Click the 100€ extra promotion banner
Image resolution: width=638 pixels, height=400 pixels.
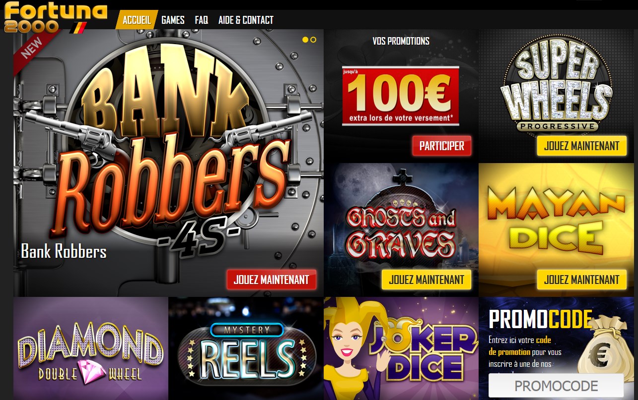pyautogui.click(x=401, y=96)
